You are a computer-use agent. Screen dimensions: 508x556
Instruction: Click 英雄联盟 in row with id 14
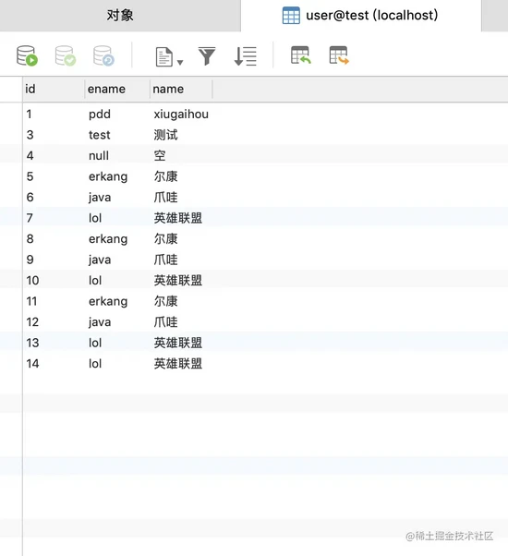pyautogui.click(x=178, y=364)
